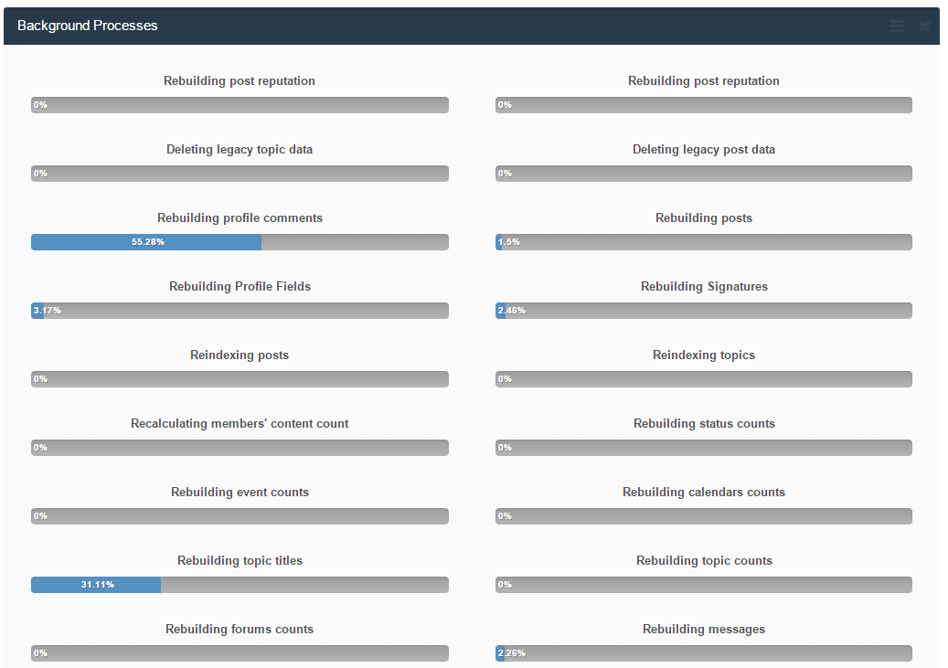Click the Rebuilding profile comments progress bar
The height and width of the screenshot is (668, 948).
click(240, 242)
